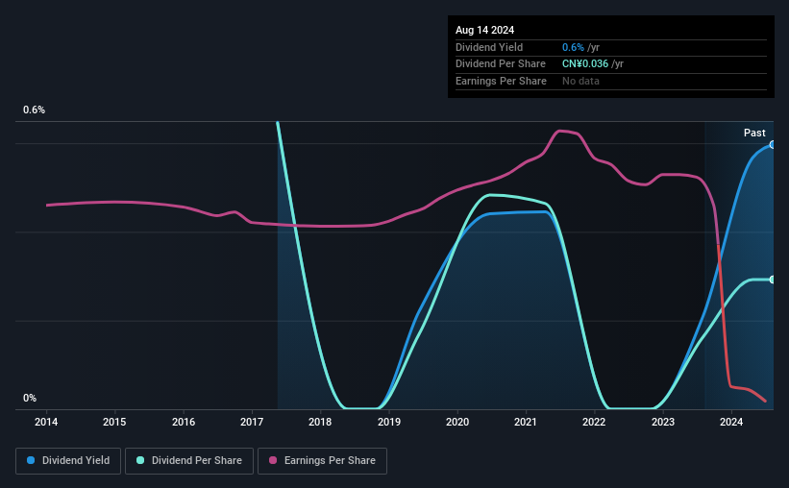The width and height of the screenshot is (789, 488).
Task: Click the No data earnings tooltip text
Action: (x=580, y=81)
